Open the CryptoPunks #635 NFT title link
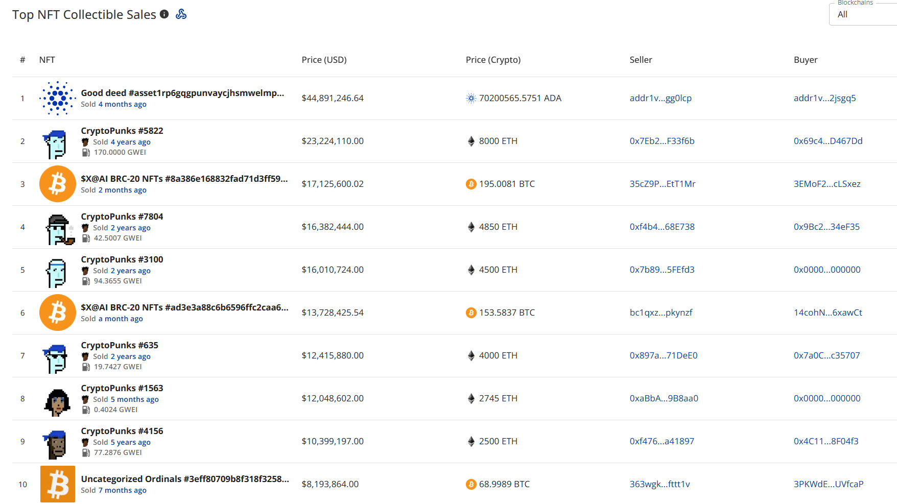This screenshot has width=897, height=504. pyautogui.click(x=120, y=345)
